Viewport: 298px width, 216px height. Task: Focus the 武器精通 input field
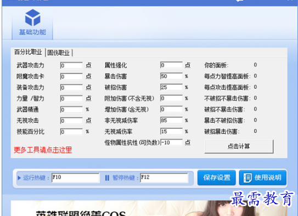(71, 110)
